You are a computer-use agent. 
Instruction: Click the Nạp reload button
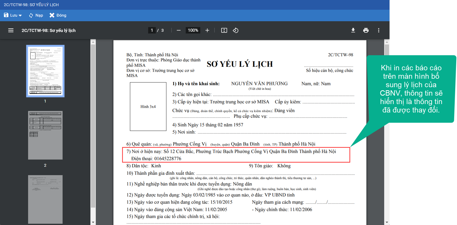pyautogui.click(x=36, y=15)
